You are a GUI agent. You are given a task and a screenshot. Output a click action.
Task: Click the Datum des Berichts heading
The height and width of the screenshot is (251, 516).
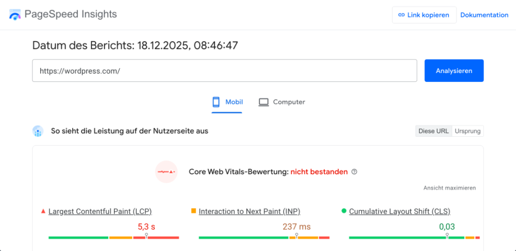(x=135, y=45)
